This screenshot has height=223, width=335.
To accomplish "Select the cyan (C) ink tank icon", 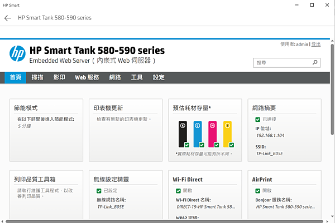I will [198, 134].
